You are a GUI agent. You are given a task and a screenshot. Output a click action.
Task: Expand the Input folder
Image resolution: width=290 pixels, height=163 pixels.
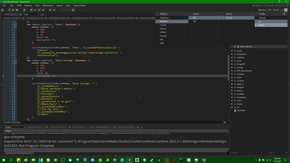tap(232, 77)
